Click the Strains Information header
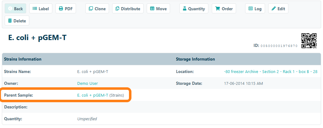The width and height of the screenshot is (323, 128). click(23, 59)
